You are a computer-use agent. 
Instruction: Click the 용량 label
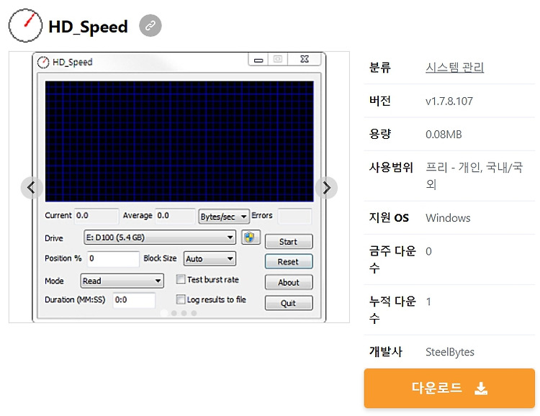point(380,135)
